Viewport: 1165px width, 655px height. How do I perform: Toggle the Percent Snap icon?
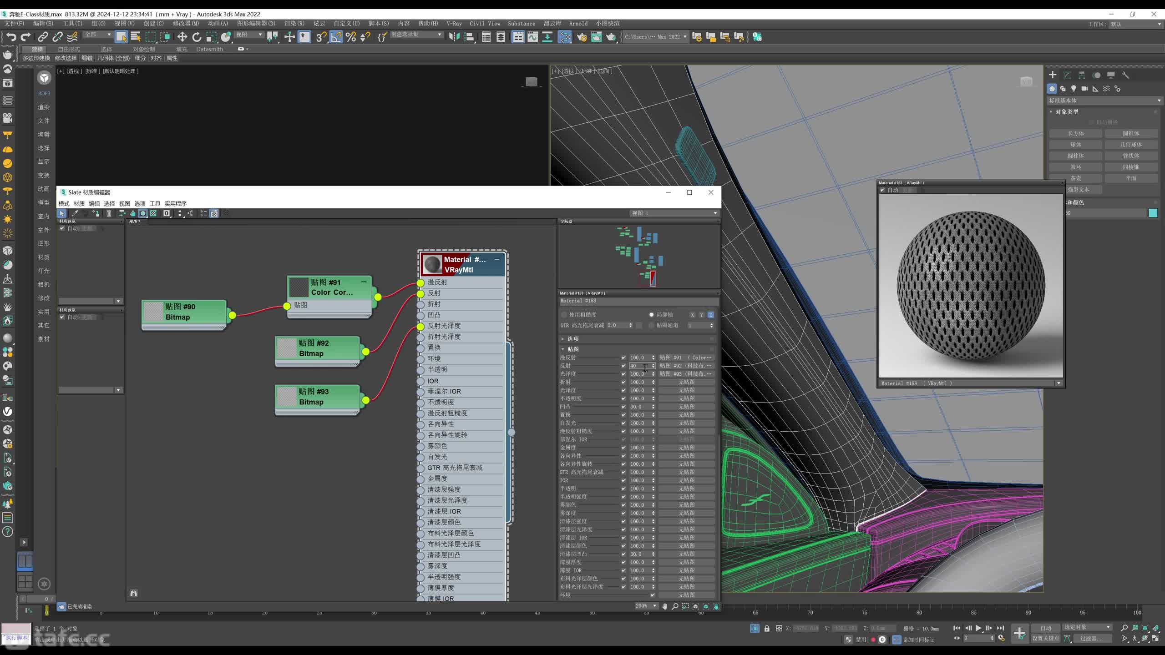350,37
